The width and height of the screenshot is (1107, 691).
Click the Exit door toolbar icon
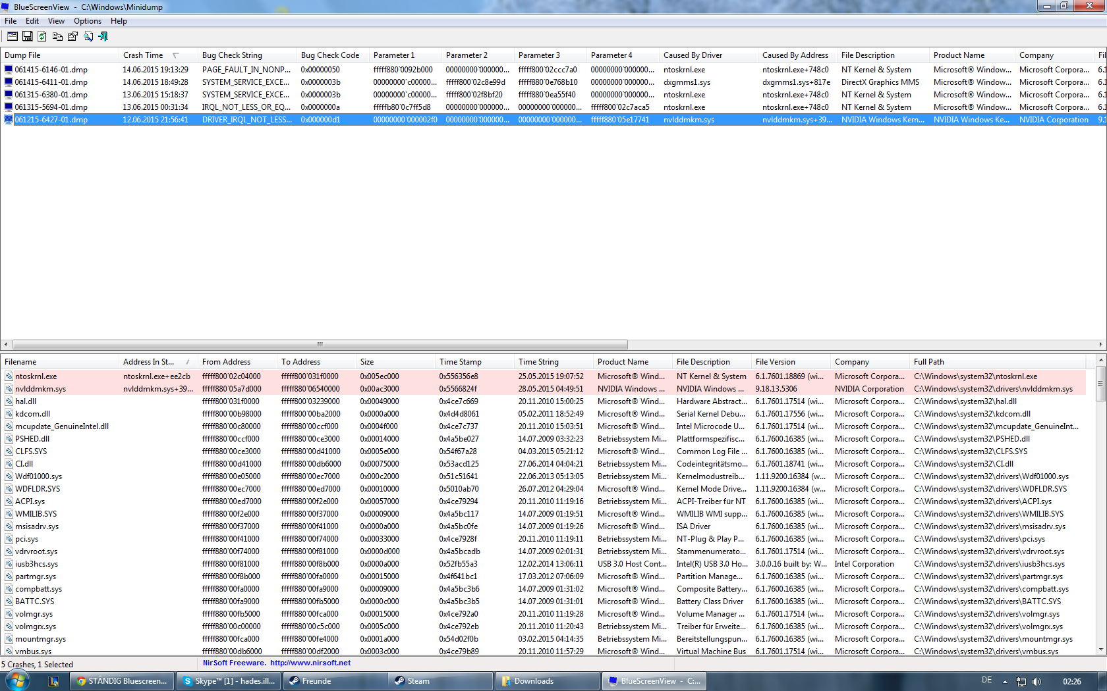tap(103, 36)
